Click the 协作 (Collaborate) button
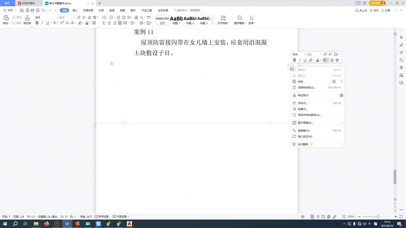406x228 pixels. click(x=375, y=10)
